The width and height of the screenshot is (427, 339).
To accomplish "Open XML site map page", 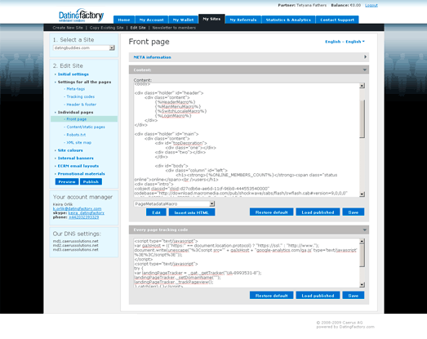I will 79,142.
